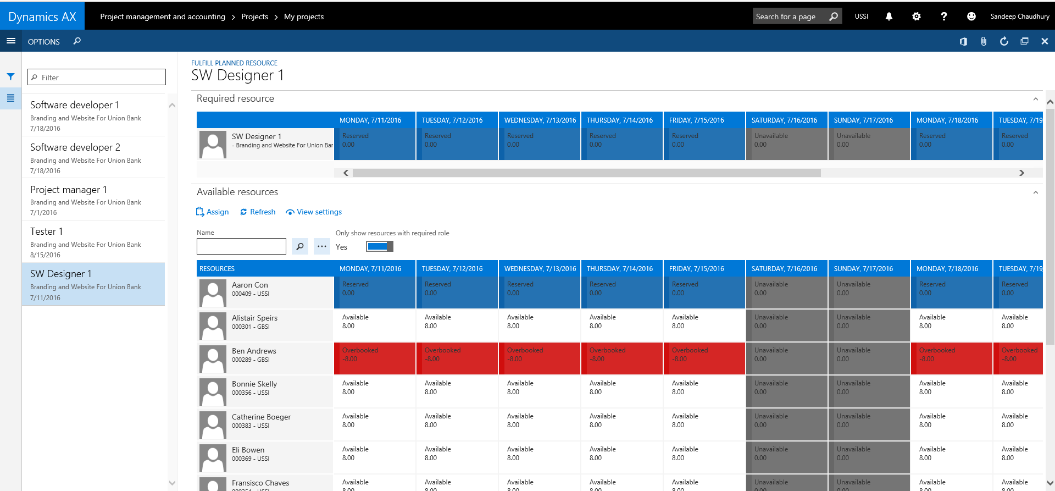The width and height of the screenshot is (1055, 491).
Task: Click scroll up arrow of left list
Action: 172,105
